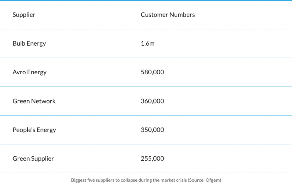Click the 580,000 customer value
Viewport: 293px width, 190px height.
pos(152,72)
